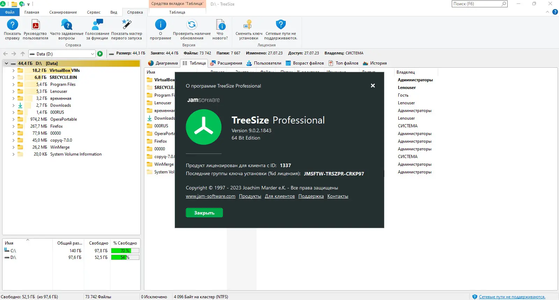Go forward with the right arrow
The width and height of the screenshot is (559, 300).
[x=14, y=54]
